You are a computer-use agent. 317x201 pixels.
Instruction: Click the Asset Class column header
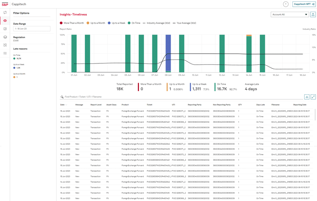pyautogui.click(x=111, y=105)
